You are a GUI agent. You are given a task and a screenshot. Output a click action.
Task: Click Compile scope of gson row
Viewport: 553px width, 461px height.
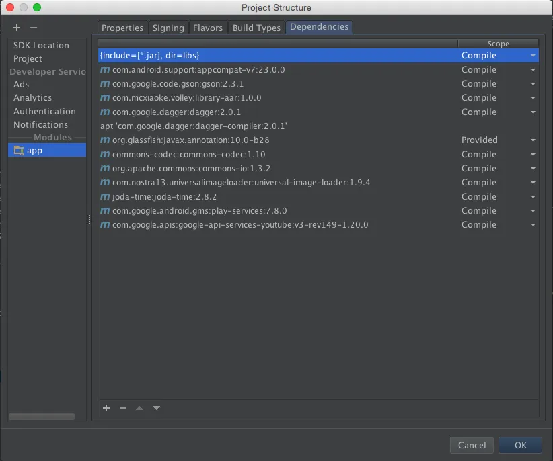pyautogui.click(x=478, y=83)
